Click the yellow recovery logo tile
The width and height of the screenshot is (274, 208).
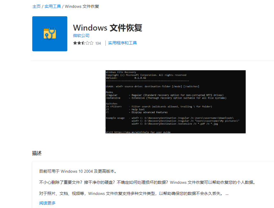pyautogui.click(x=49, y=33)
